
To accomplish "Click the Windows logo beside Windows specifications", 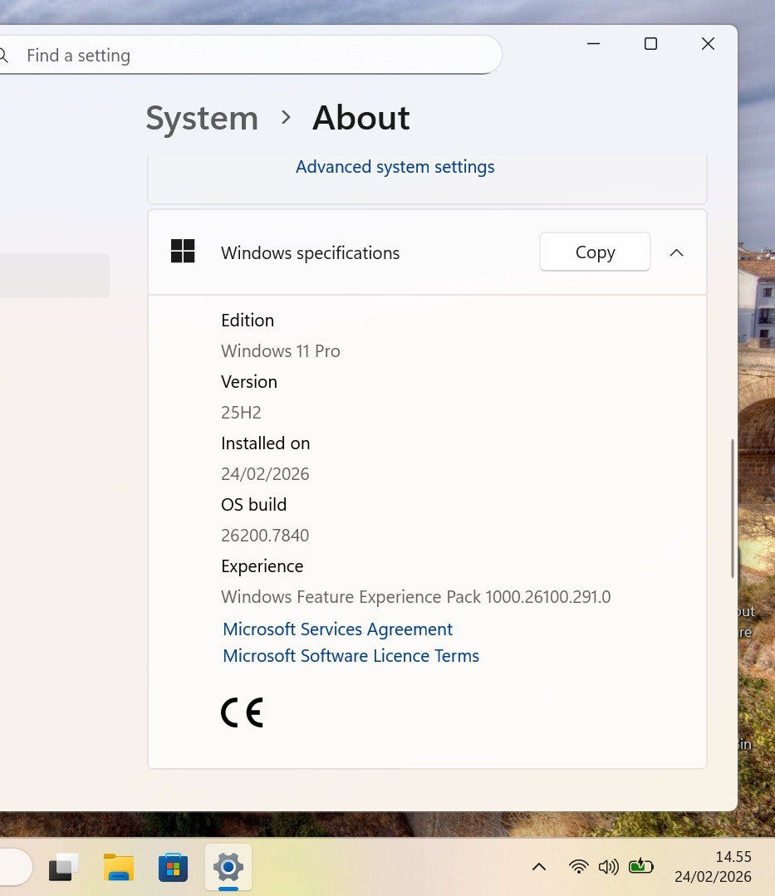I will (x=183, y=252).
